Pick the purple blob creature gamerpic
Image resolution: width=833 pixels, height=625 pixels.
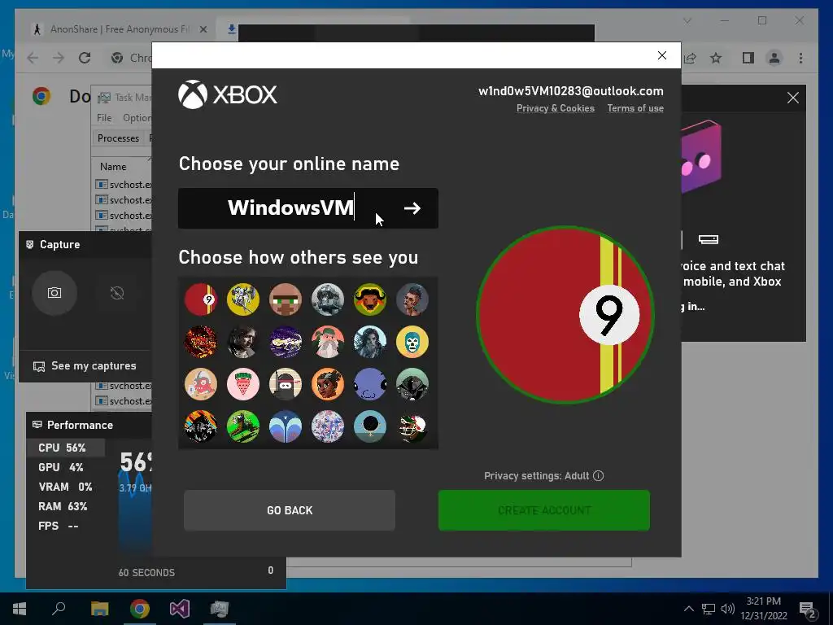[370, 384]
